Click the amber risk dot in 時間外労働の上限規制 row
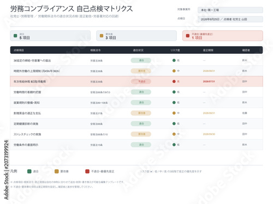The image size is (273, 204). [174, 71]
